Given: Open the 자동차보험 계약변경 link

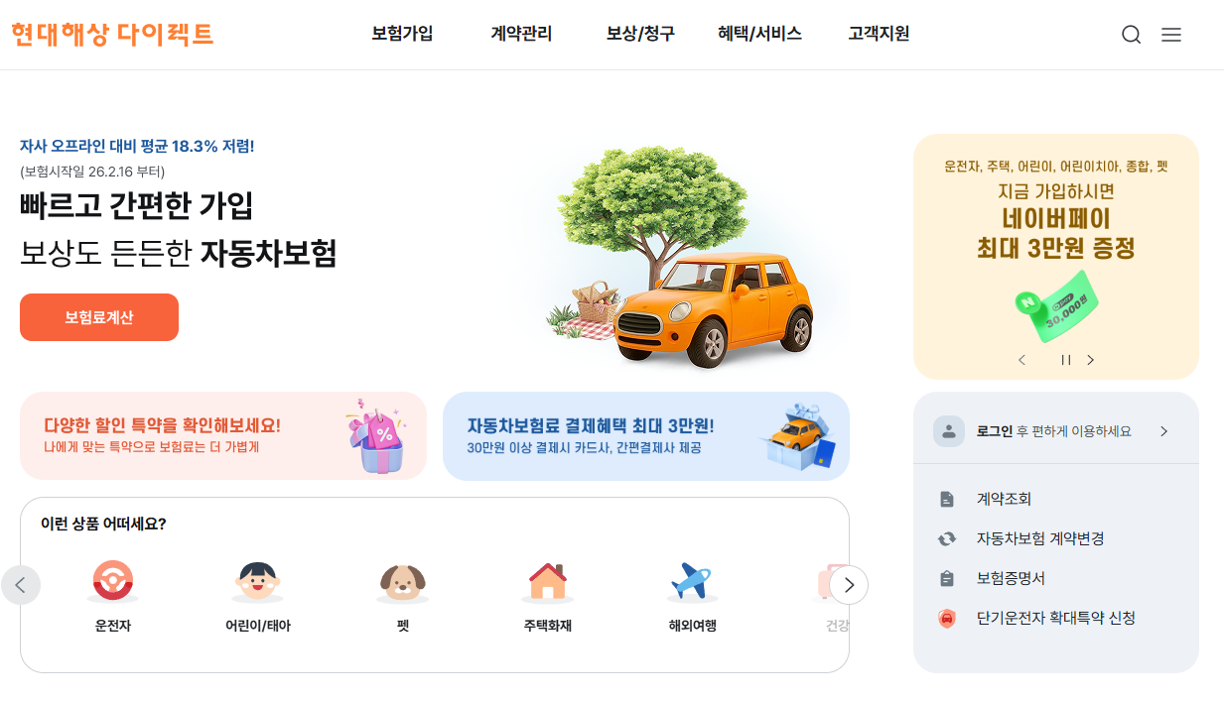Looking at the screenshot, I should (x=1040, y=538).
